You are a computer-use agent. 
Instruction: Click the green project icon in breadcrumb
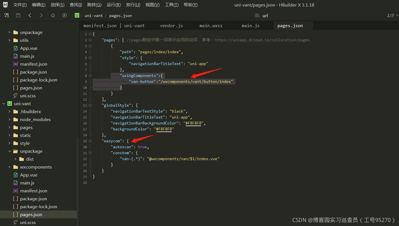(77, 16)
